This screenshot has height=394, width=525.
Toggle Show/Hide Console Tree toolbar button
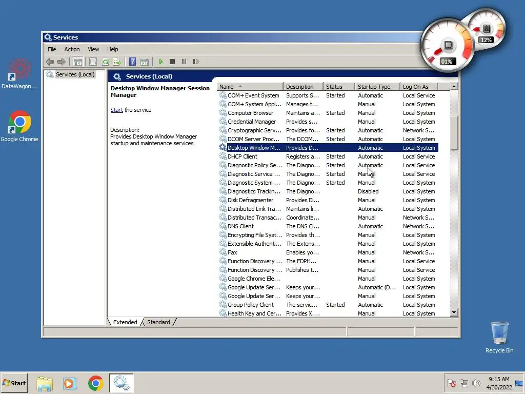[78, 62]
